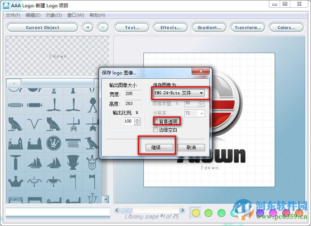This screenshot has height=226, width=311.
Task: Click the 继续... button
Action: (x=160, y=147)
